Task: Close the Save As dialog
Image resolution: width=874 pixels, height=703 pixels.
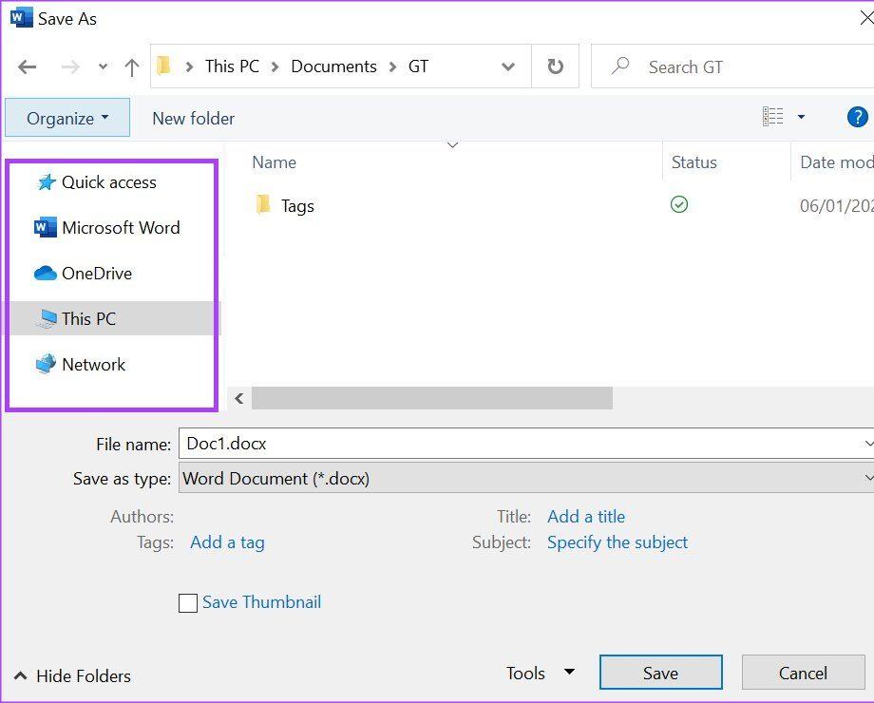Action: click(x=866, y=18)
